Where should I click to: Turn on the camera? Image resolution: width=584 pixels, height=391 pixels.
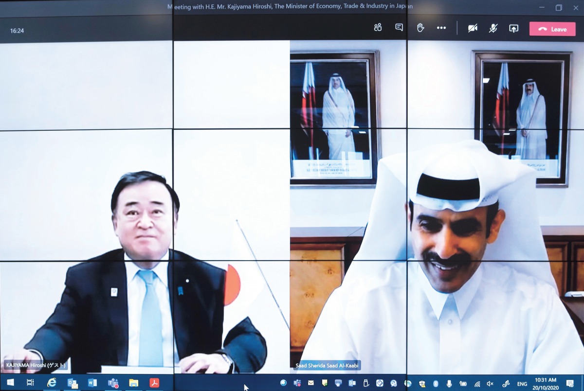(473, 28)
